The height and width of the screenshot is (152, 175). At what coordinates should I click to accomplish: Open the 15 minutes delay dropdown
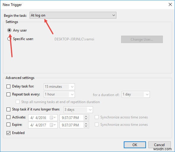(59, 87)
